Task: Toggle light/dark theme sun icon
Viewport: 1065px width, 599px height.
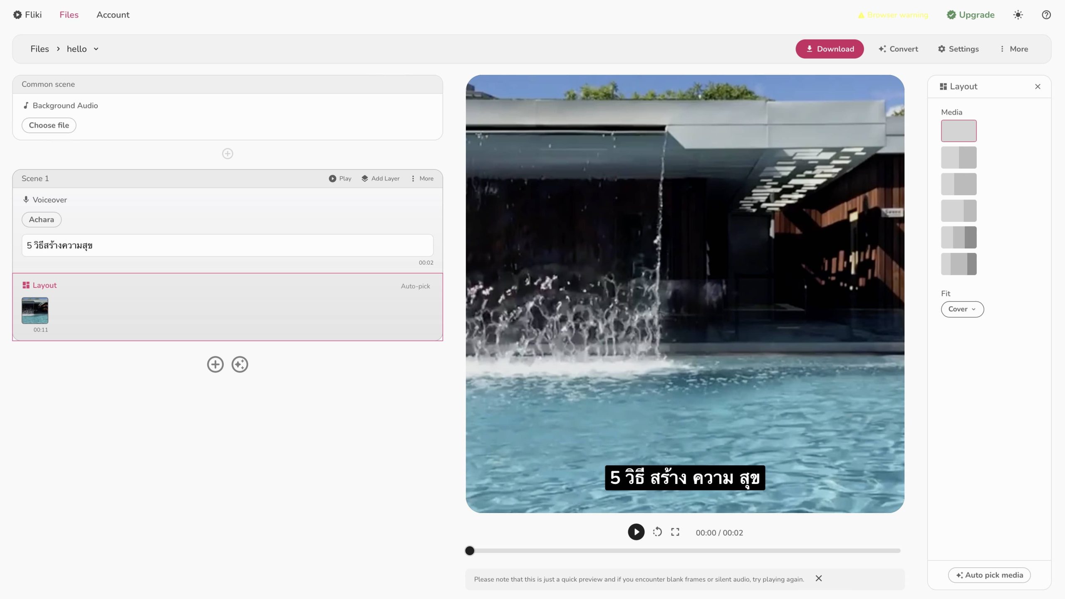Action: click(x=1018, y=15)
